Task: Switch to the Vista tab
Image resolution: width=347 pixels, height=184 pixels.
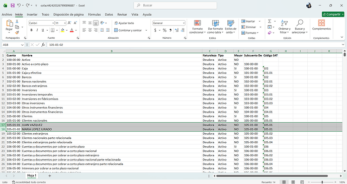Action: click(x=135, y=15)
